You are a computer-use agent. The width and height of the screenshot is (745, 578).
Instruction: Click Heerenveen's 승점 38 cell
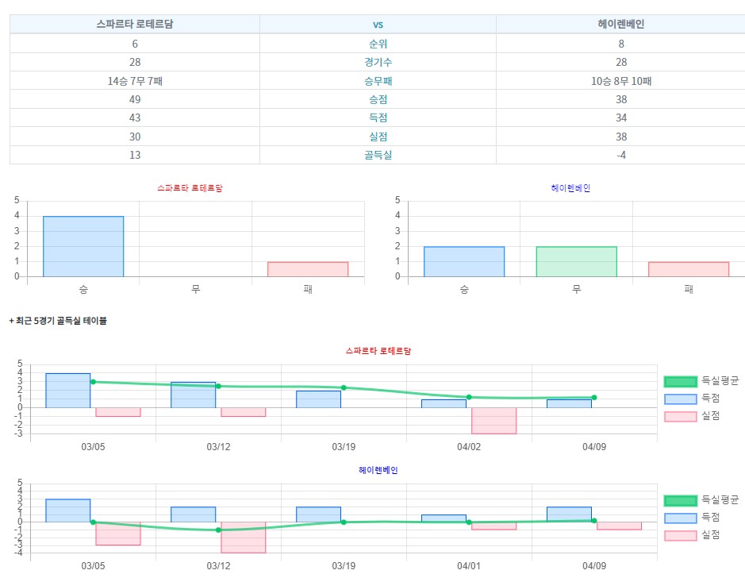(620, 99)
